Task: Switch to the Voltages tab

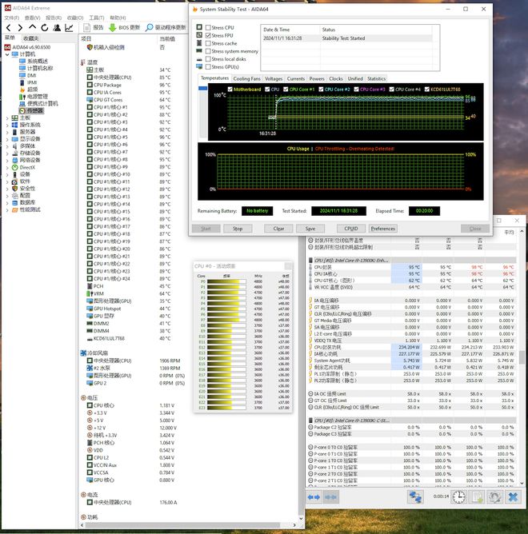Action: coord(274,78)
